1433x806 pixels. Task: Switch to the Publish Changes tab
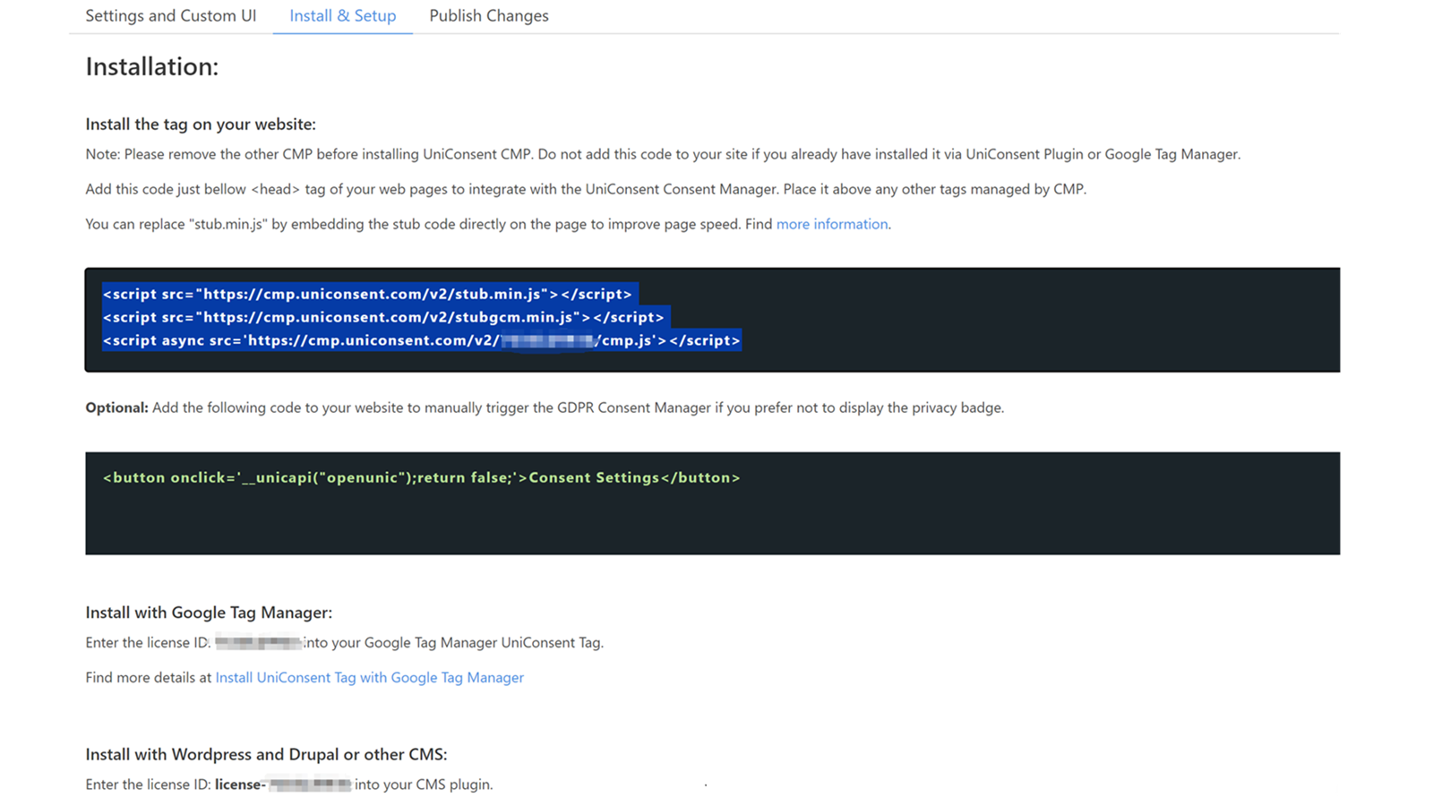488,16
